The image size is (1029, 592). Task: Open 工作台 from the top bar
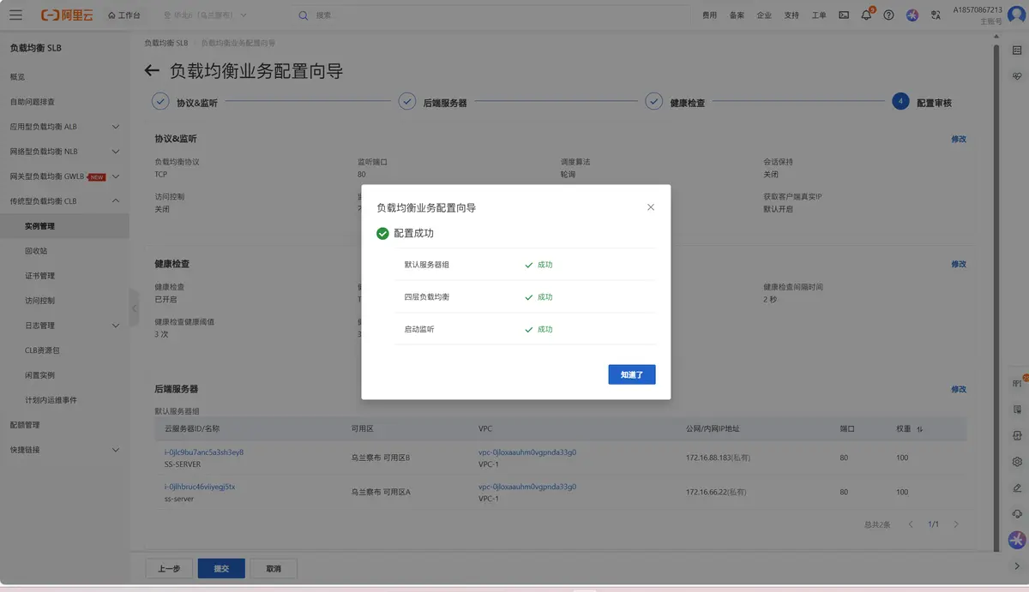(124, 15)
